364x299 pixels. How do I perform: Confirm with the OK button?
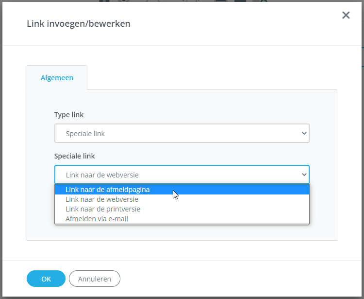46,279
